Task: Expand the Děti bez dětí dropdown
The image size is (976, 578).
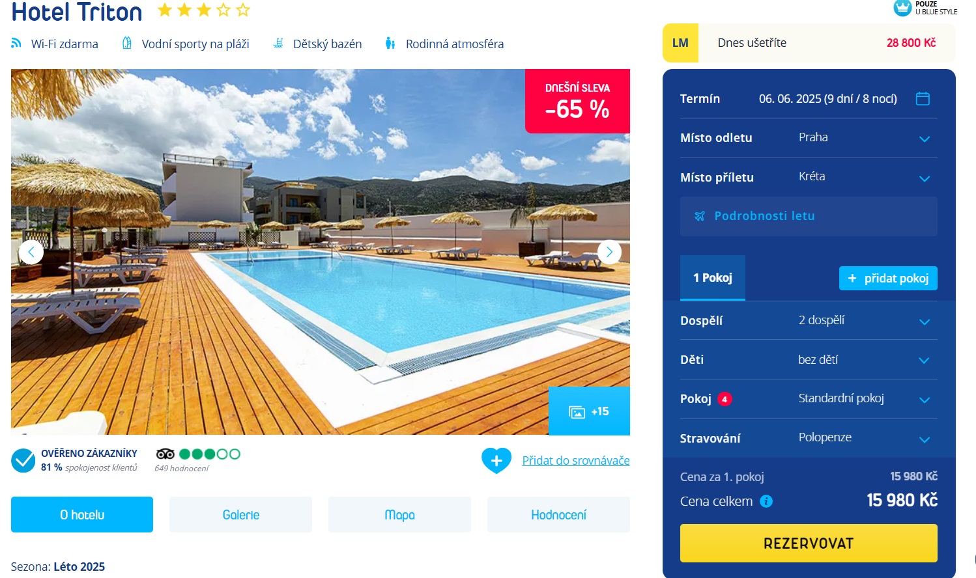Action: click(809, 360)
